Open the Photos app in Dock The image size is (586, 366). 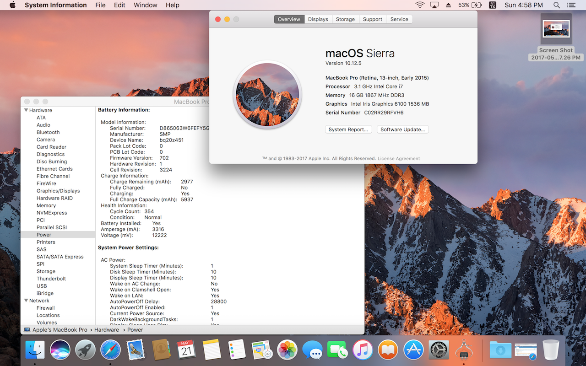coord(288,350)
